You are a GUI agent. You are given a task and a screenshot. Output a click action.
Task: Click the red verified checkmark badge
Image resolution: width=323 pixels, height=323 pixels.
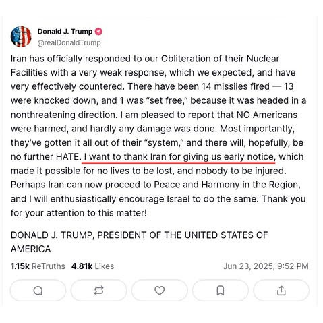(98, 32)
